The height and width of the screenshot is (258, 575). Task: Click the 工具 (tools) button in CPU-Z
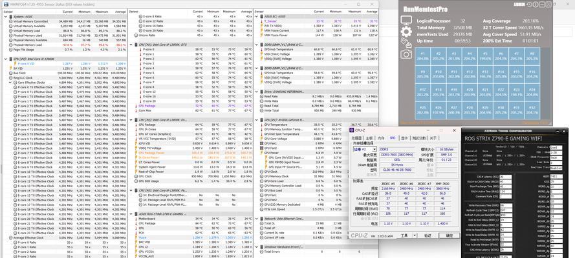pyautogui.click(x=404, y=235)
